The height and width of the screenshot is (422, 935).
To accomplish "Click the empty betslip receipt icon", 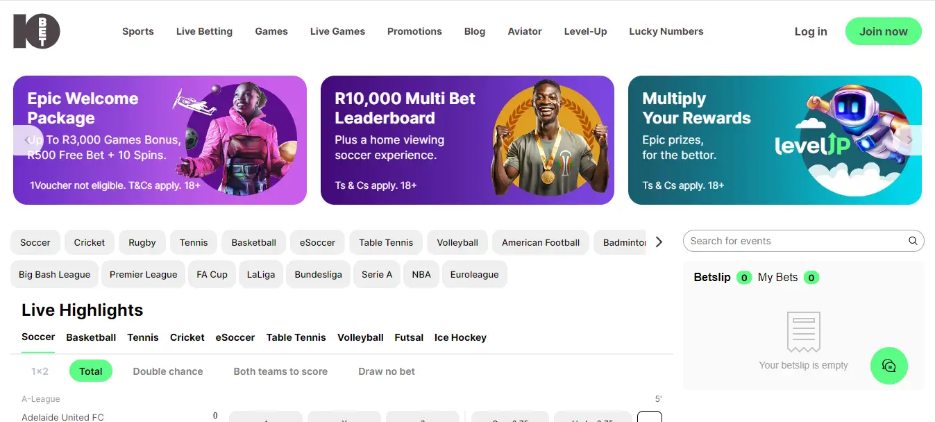I will pos(803,332).
